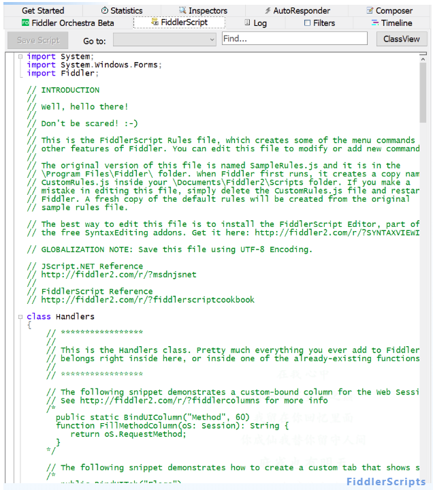This screenshot has height=490, width=433.
Task: Click the 'Well, hello there!' comment
Action: (x=78, y=107)
